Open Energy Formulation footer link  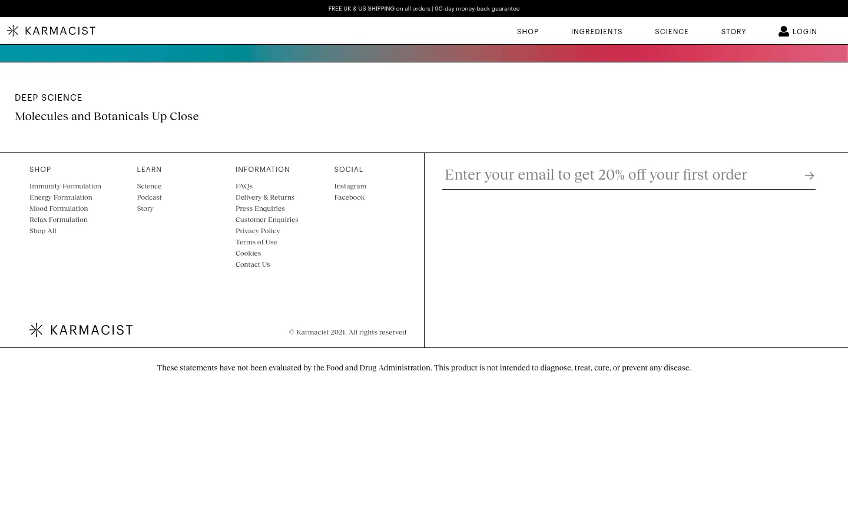click(x=61, y=197)
